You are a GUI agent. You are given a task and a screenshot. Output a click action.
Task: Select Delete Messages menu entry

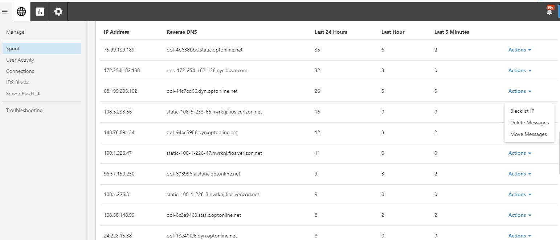[x=529, y=123]
